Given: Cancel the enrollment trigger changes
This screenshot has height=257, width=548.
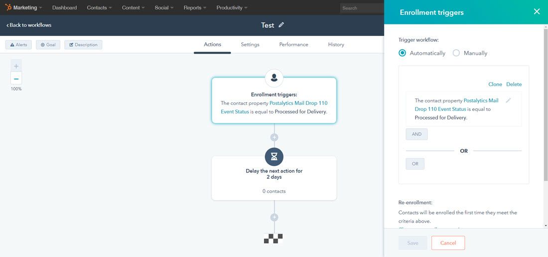Looking at the screenshot, I should [x=448, y=243].
